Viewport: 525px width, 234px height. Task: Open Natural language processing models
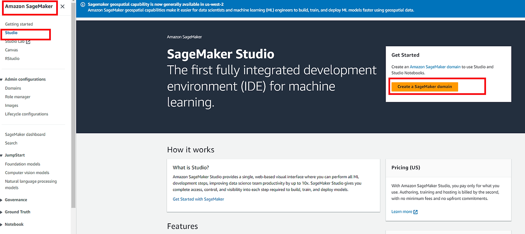(x=31, y=184)
